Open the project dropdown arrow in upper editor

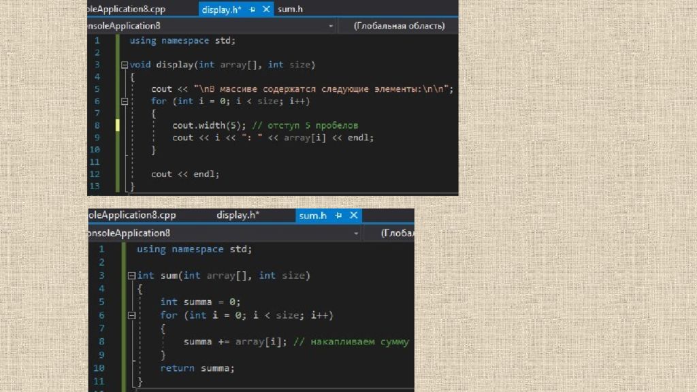coord(331,27)
